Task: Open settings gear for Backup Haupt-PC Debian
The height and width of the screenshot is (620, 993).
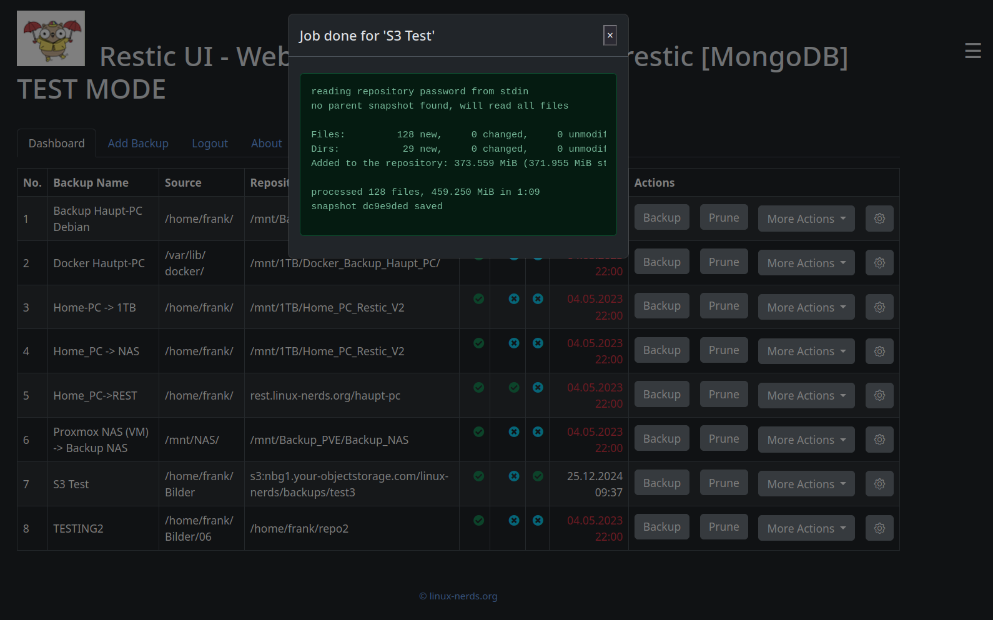Action: 879,219
